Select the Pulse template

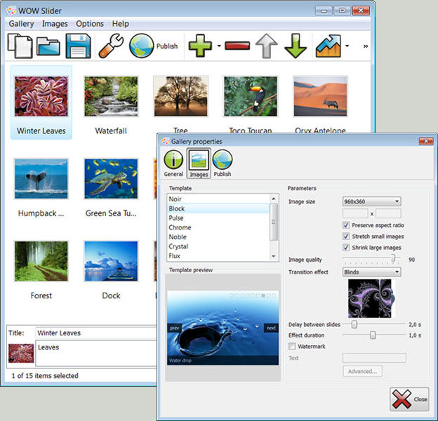pyautogui.click(x=218, y=218)
